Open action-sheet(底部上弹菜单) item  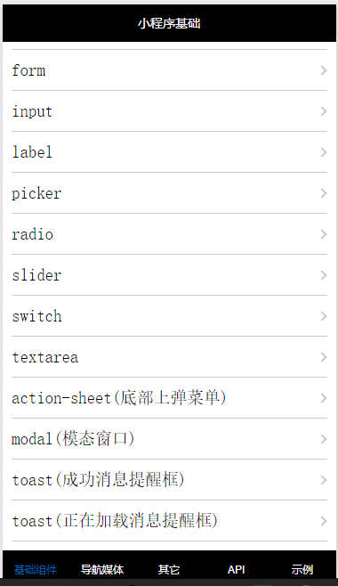point(169,398)
